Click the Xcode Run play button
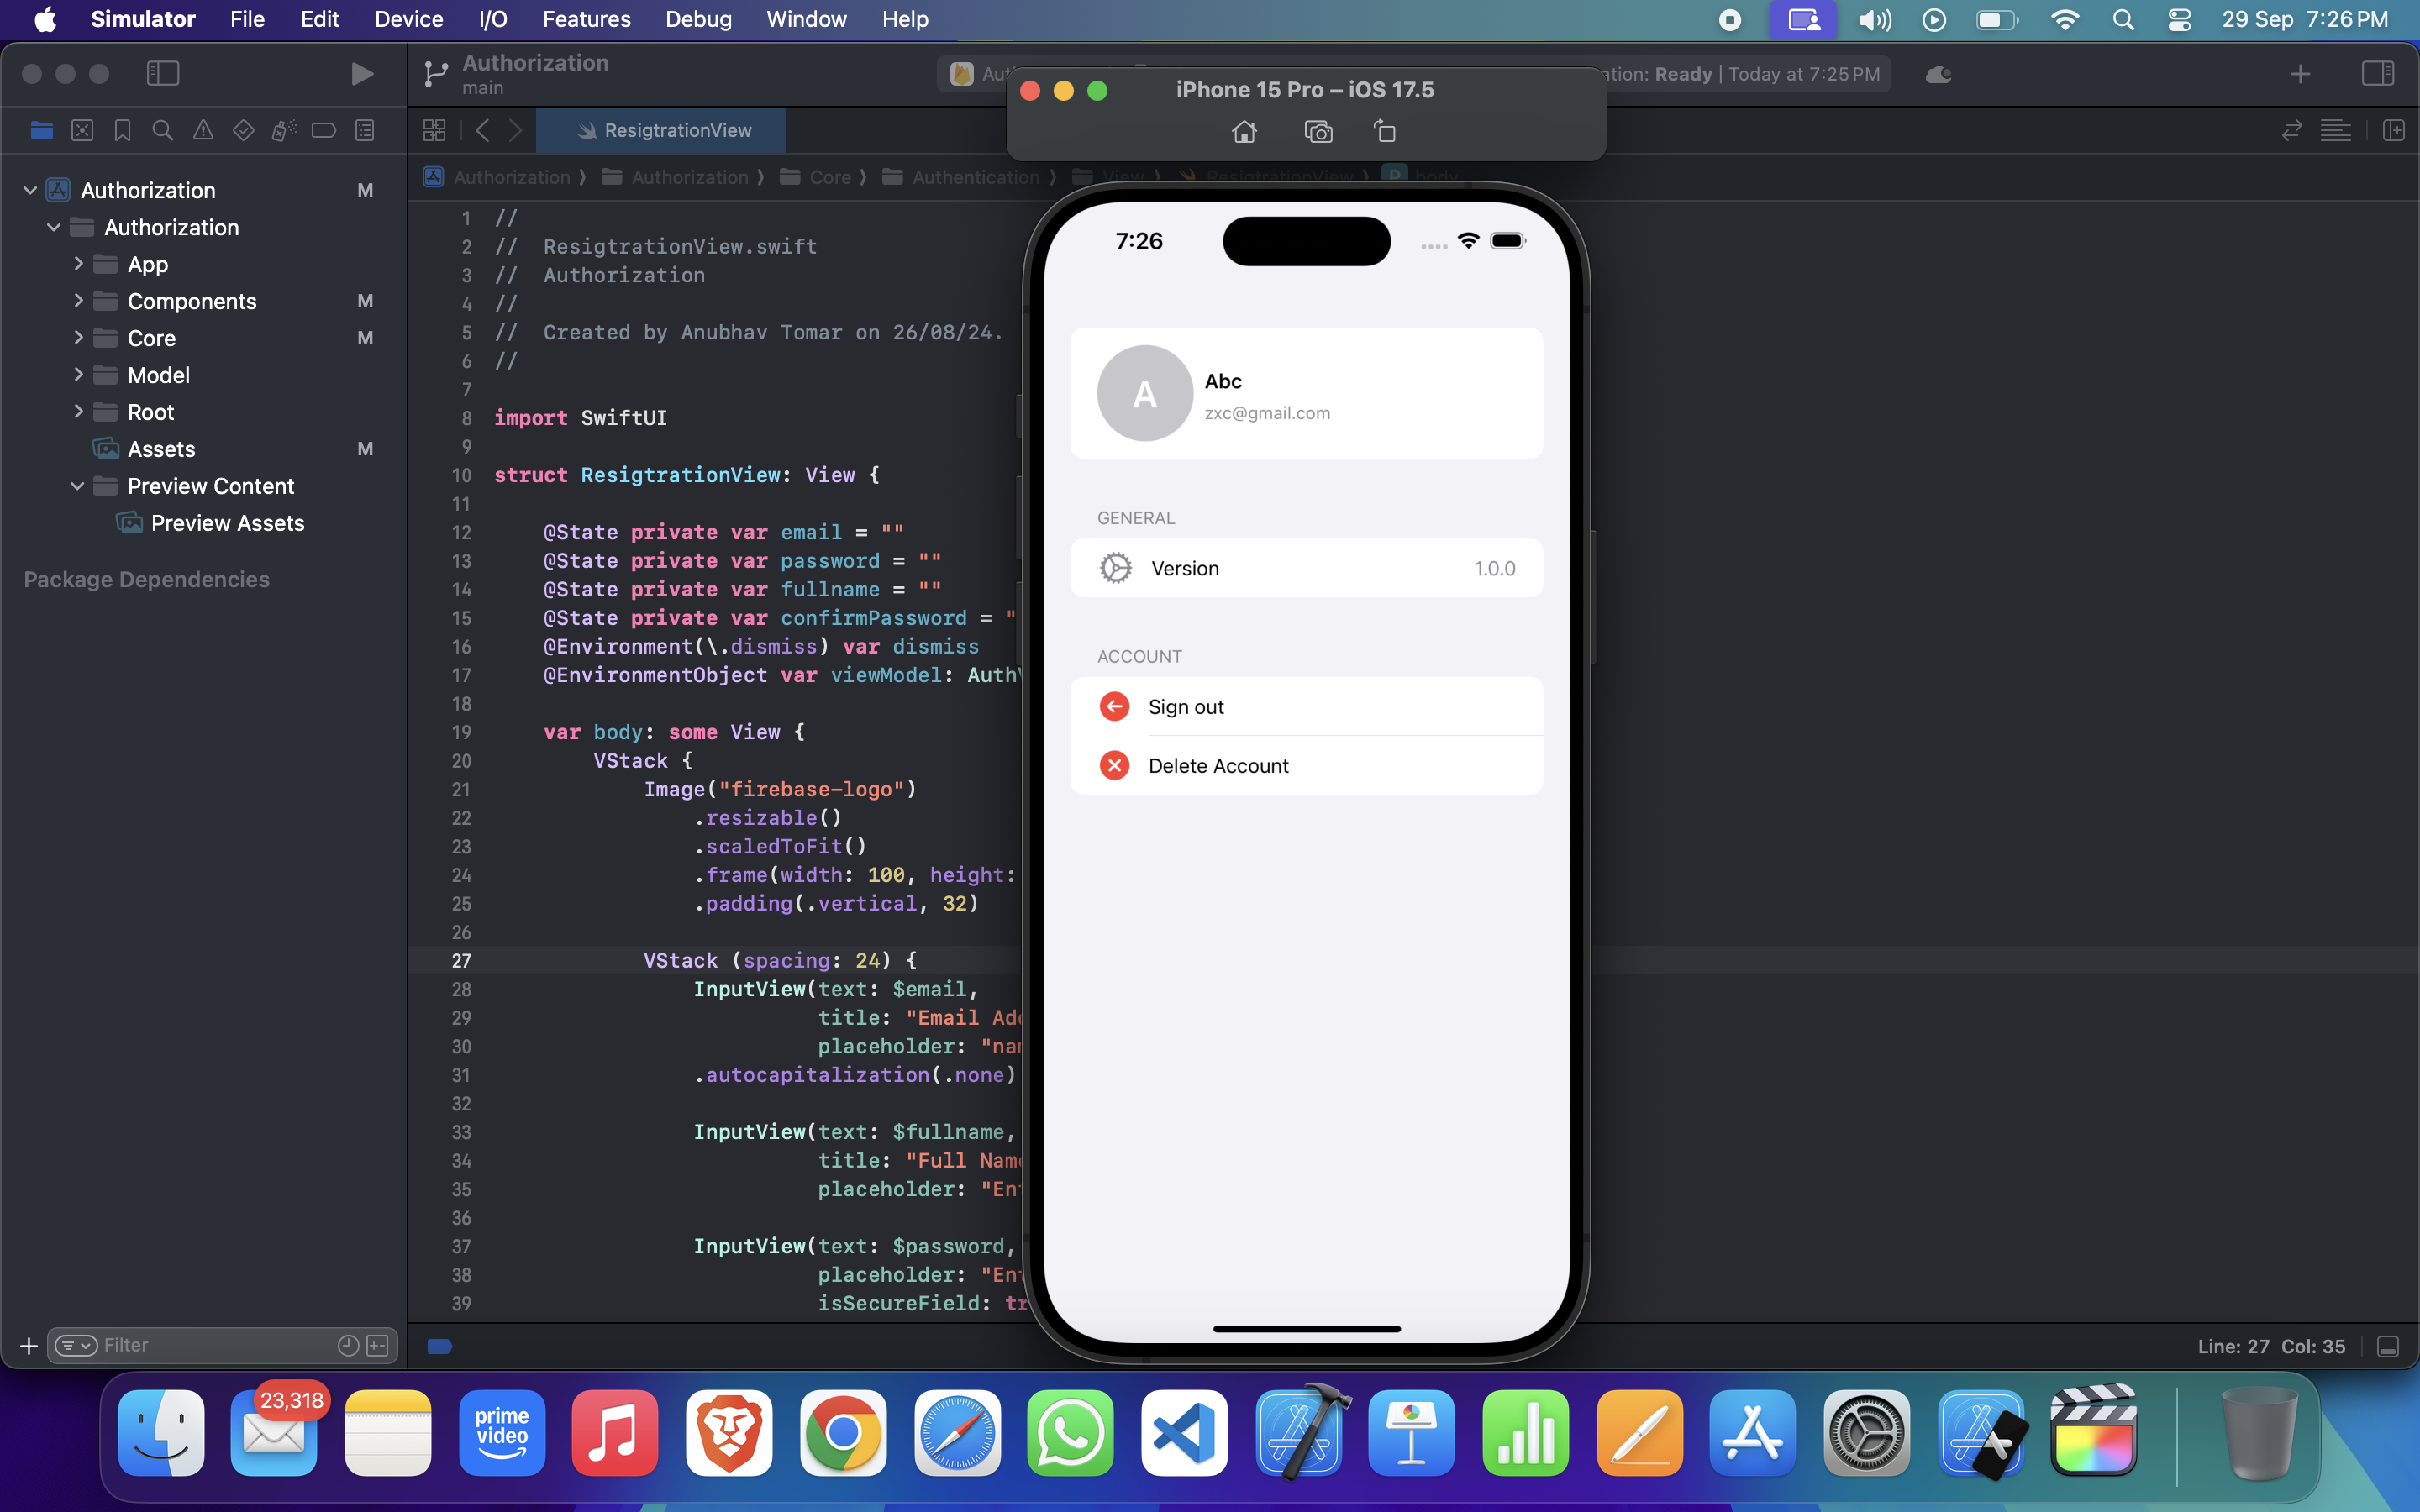 (362, 74)
